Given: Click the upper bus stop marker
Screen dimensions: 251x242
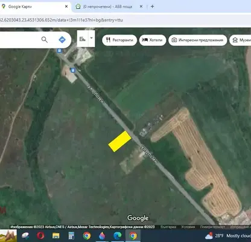Looking at the screenshot, I should coord(59,50).
